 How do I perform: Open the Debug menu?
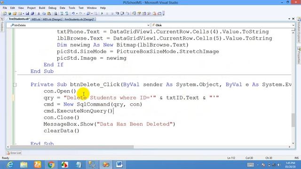tap(52, 8)
